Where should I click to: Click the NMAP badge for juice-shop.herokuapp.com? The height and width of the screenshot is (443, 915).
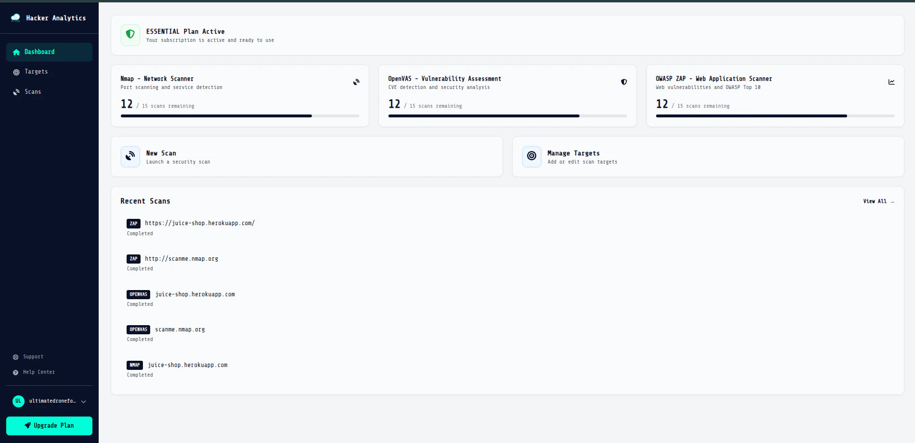coord(134,365)
